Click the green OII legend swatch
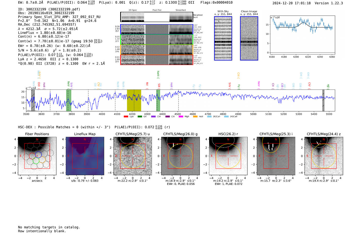Screen dimensions: 361x245 pyautogui.click(x=140, y=117)
